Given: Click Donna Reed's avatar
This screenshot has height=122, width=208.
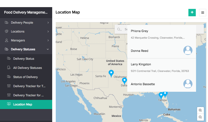Looking at the screenshot, I should [188, 50].
